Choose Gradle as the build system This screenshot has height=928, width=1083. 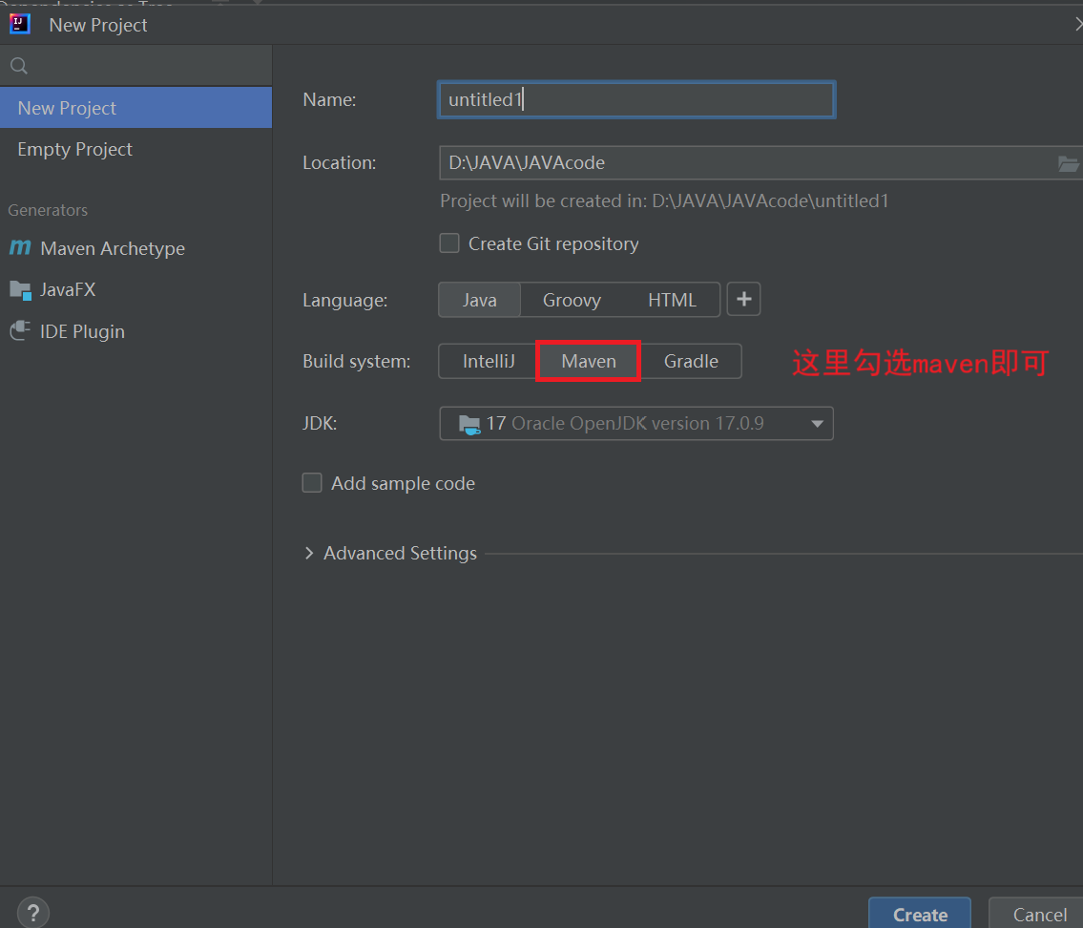[691, 362]
